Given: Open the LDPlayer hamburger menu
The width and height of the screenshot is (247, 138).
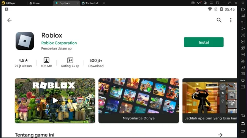Looking at the screenshot, I should [211, 3].
